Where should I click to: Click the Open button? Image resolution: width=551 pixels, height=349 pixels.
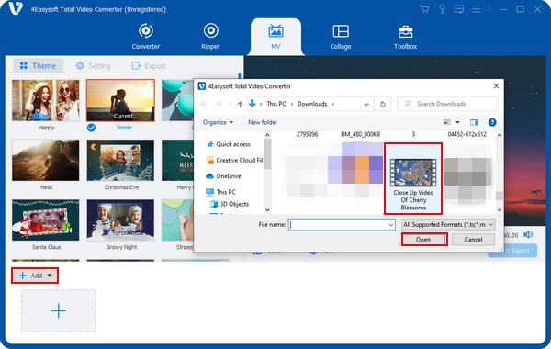click(423, 240)
